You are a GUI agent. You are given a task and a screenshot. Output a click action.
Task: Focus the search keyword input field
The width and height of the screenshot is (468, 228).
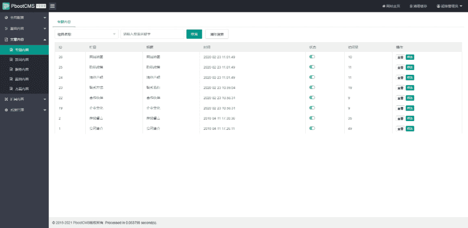pos(152,34)
